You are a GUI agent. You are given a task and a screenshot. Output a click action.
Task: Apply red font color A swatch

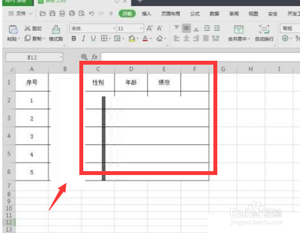click(x=145, y=38)
